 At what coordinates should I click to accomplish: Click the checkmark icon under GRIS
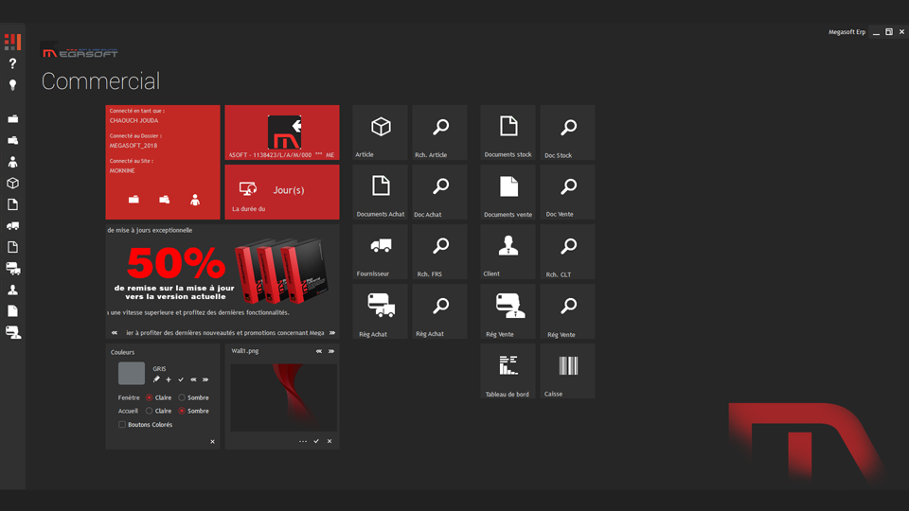pos(181,379)
